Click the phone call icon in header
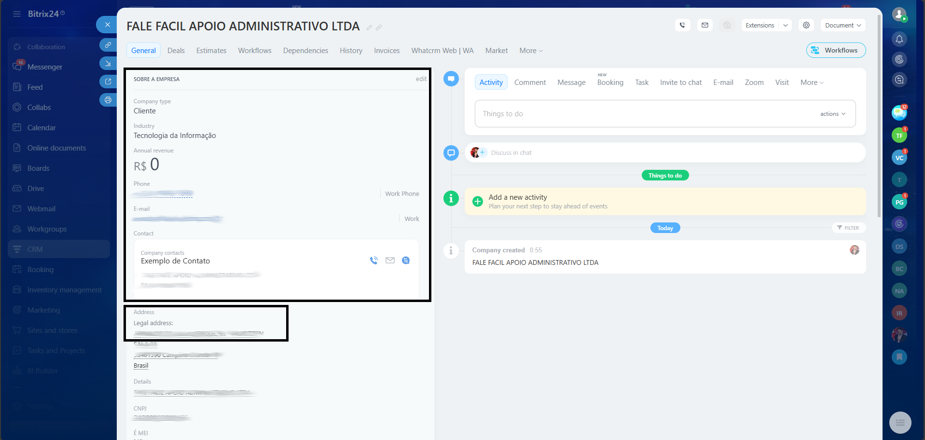This screenshot has width=925, height=440. coord(682,25)
